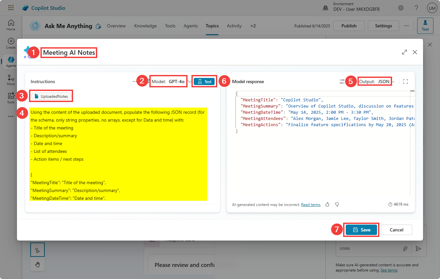Open model response settings sliders icon
The height and width of the screenshot is (279, 440).
click(342, 81)
